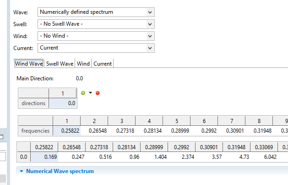Select the Wind Wave tab

point(29,64)
